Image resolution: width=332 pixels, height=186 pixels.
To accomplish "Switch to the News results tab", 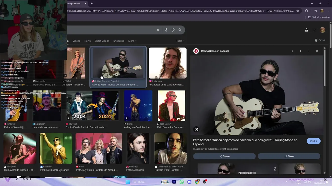I will pos(88,41).
